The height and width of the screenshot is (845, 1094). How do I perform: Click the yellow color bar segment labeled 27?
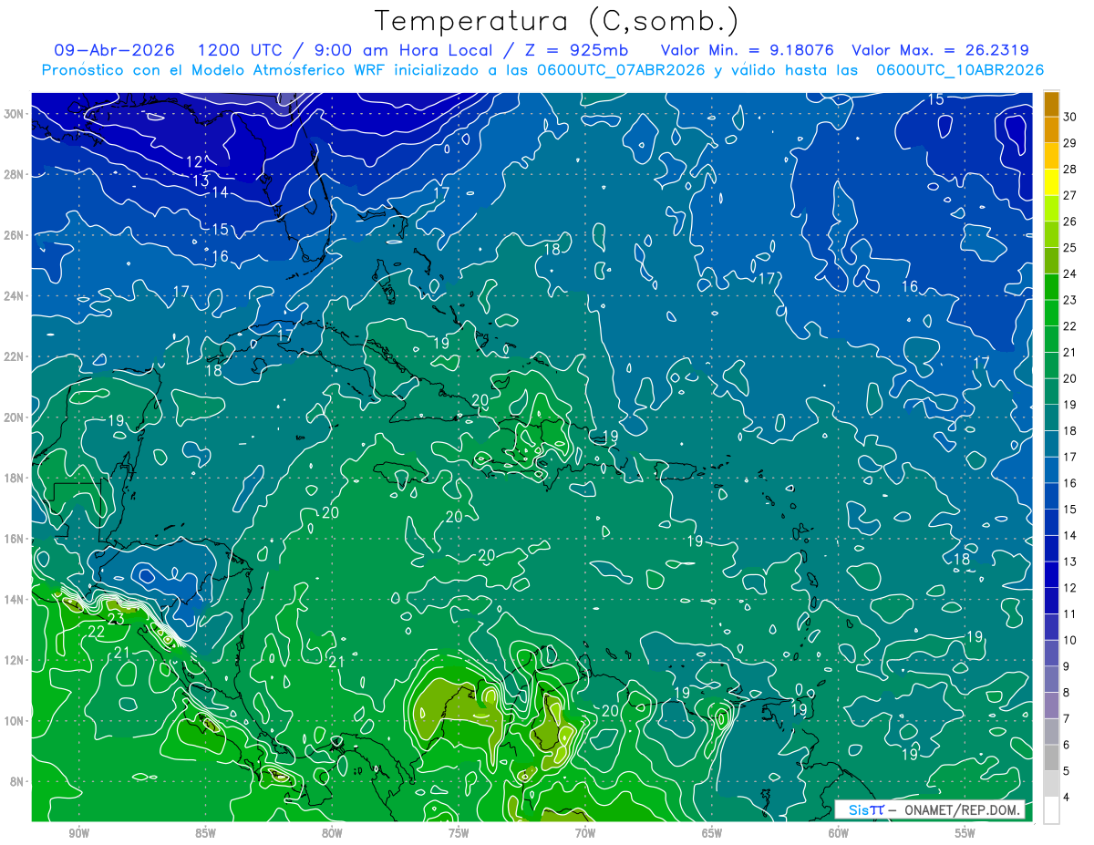1051,182
